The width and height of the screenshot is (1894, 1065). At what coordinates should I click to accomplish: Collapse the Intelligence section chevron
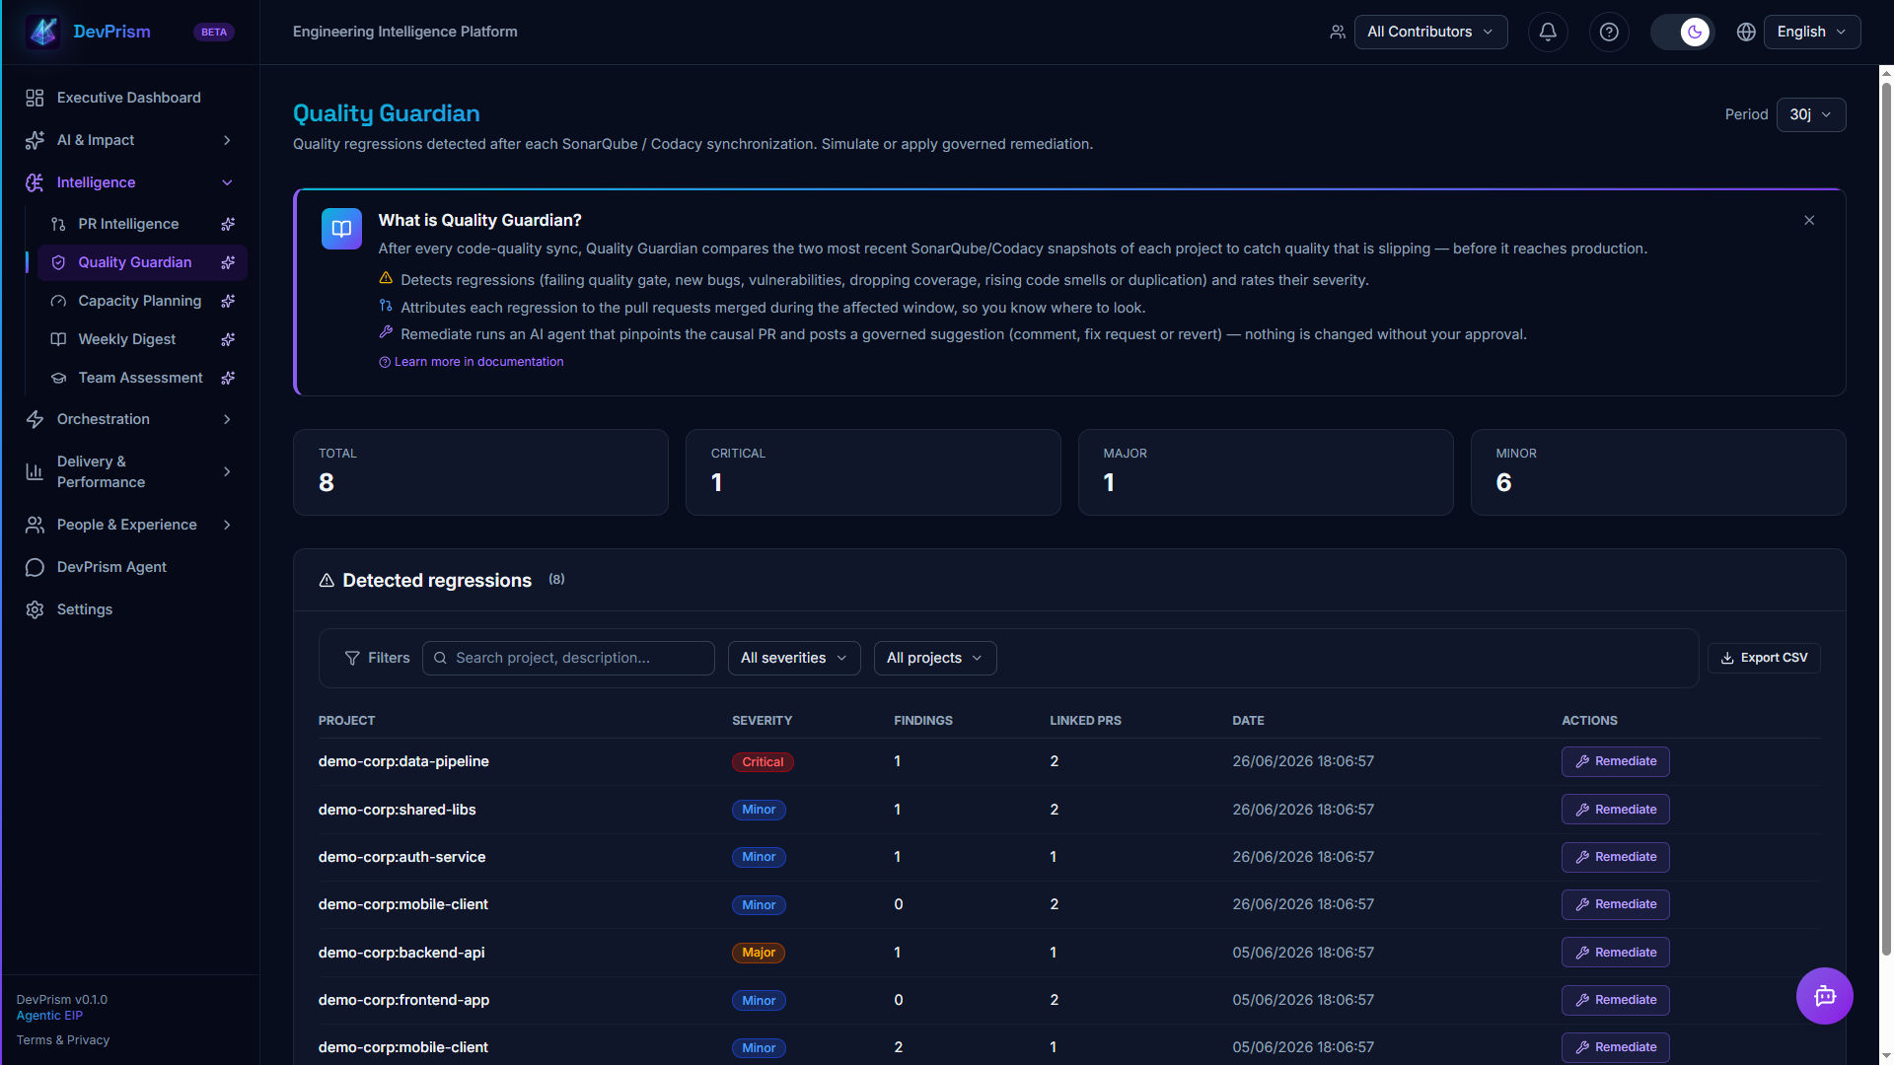[227, 182]
